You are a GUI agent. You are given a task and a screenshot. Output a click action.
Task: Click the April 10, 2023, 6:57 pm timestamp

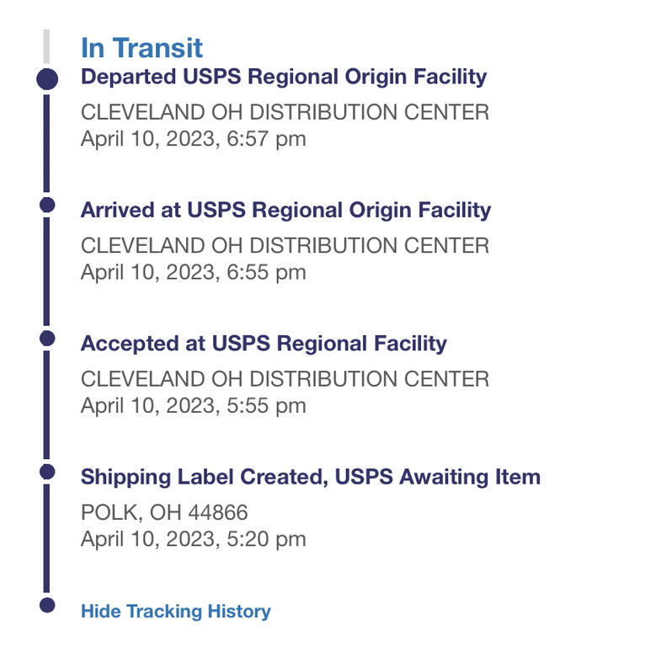194,139
